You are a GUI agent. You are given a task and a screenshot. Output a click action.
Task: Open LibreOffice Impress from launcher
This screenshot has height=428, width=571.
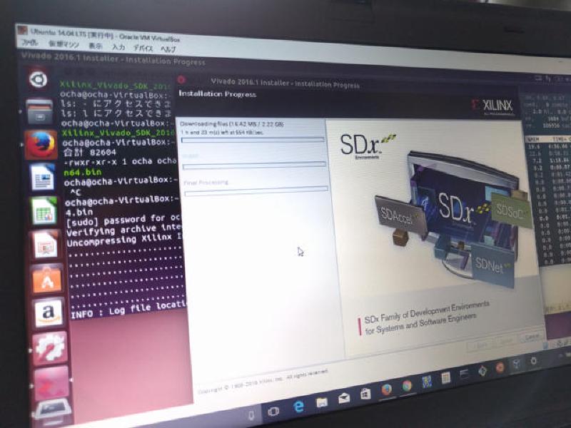click(x=46, y=245)
